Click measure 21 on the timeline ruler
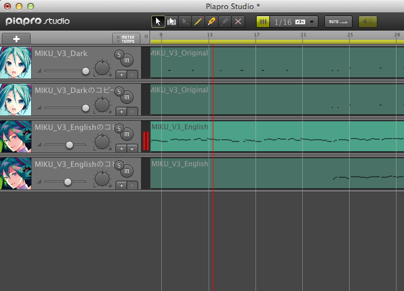This screenshot has width=404, height=291. coord(303,35)
